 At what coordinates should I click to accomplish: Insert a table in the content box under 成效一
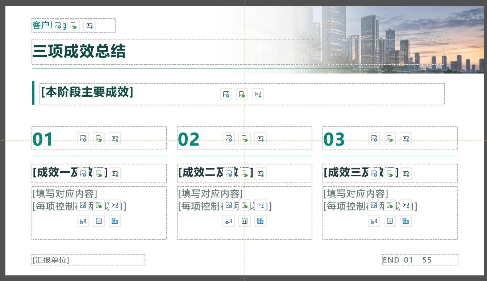[x=99, y=221]
